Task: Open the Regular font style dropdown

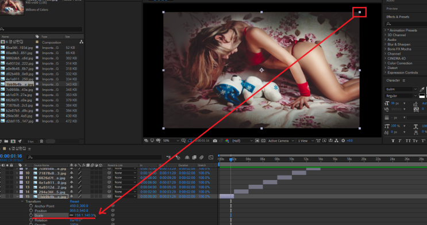Action: [401, 96]
